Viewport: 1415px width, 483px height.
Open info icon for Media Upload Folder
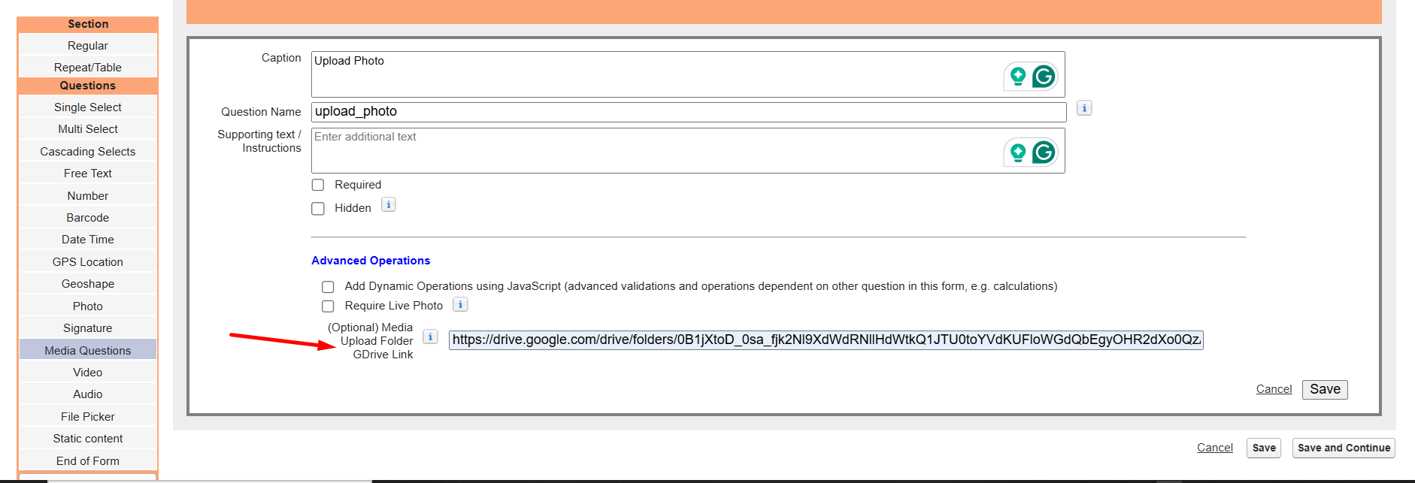(x=430, y=337)
